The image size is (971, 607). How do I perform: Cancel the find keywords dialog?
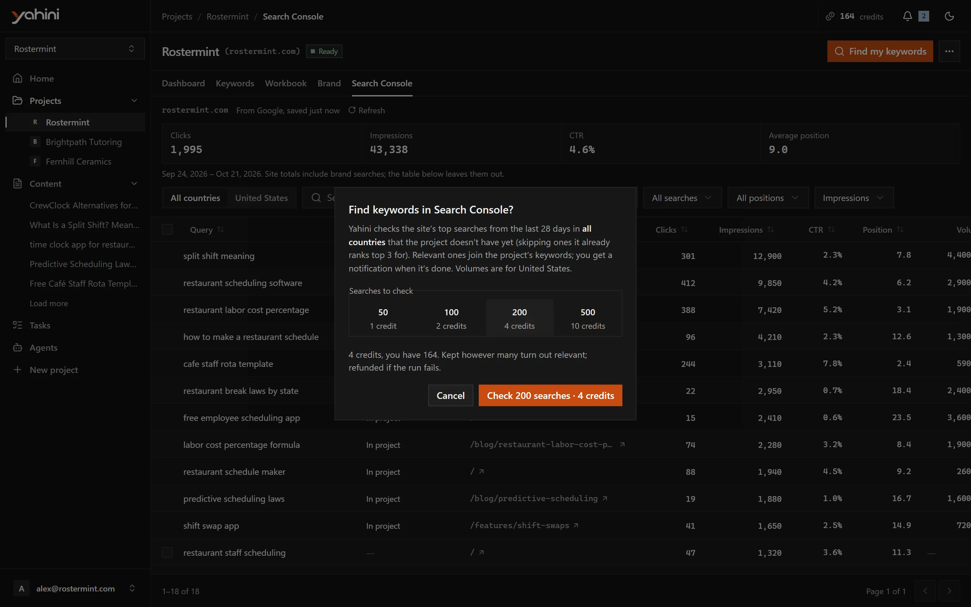click(x=450, y=396)
